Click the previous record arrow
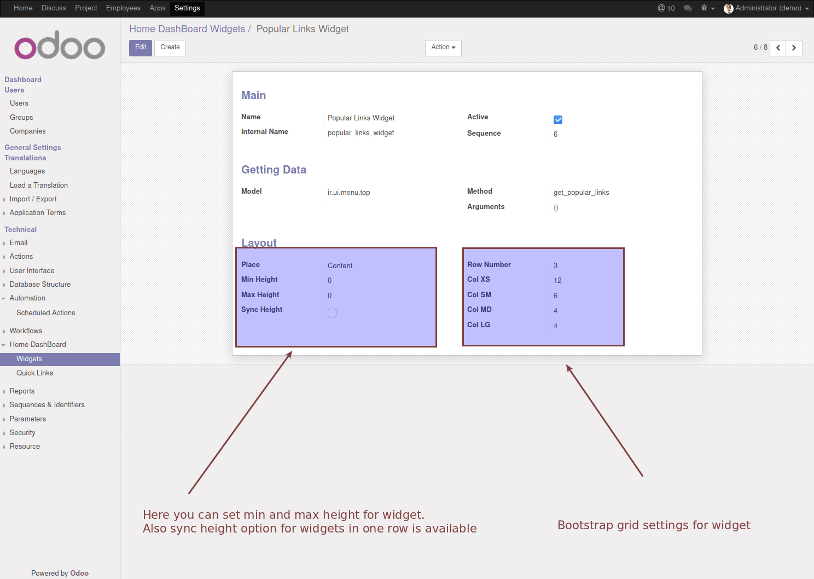Viewport: 814px width, 579px height. coord(777,48)
